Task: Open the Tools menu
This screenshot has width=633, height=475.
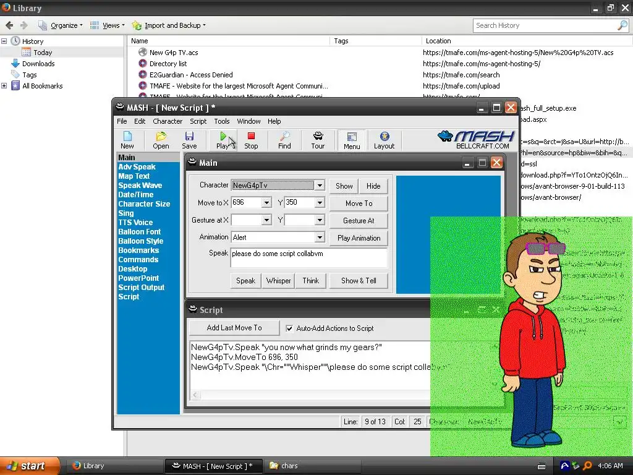Action: point(222,121)
